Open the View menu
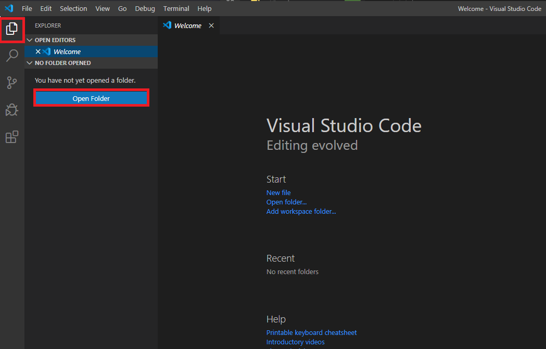This screenshot has width=546, height=349. tap(103, 9)
